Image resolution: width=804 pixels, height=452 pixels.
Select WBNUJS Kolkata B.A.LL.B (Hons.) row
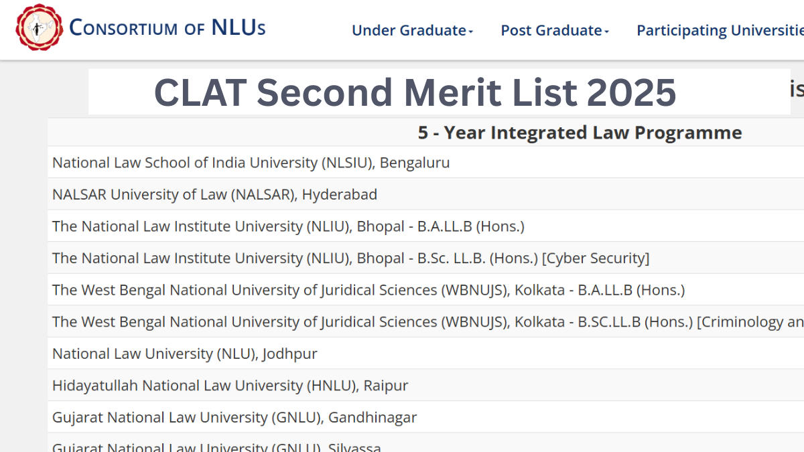click(368, 290)
